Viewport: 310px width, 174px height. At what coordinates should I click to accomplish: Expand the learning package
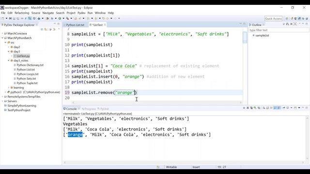[9, 87]
